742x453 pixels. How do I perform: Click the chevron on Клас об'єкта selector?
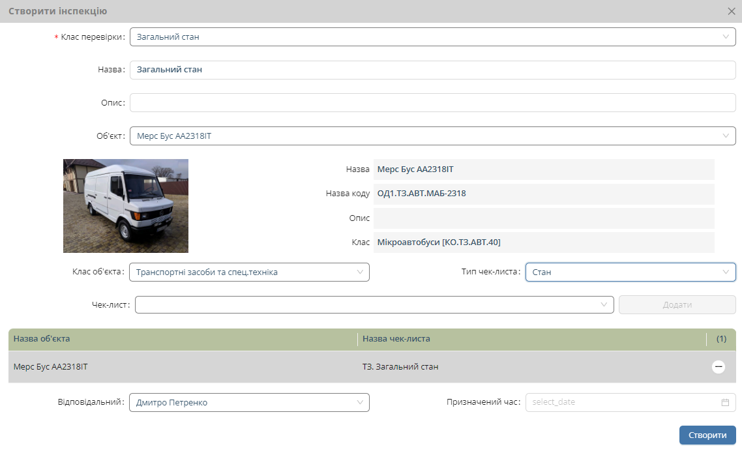361,272
